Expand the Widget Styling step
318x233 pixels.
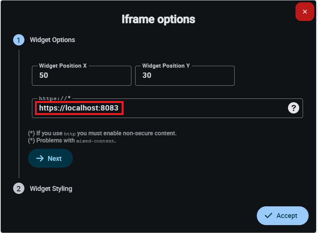(51, 188)
